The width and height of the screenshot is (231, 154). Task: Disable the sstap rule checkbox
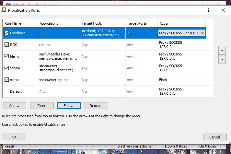[6, 79]
